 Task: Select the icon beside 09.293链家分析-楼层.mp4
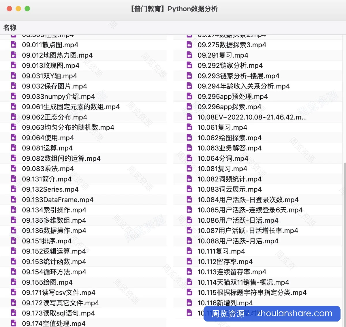pos(189,76)
